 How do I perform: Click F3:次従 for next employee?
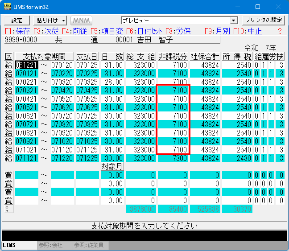pos(46,31)
